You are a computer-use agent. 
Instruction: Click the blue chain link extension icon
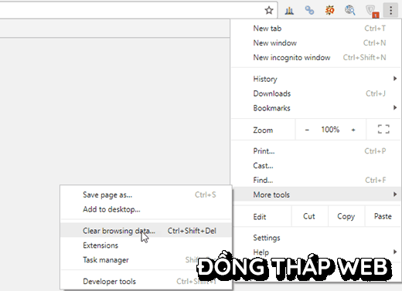(309, 10)
